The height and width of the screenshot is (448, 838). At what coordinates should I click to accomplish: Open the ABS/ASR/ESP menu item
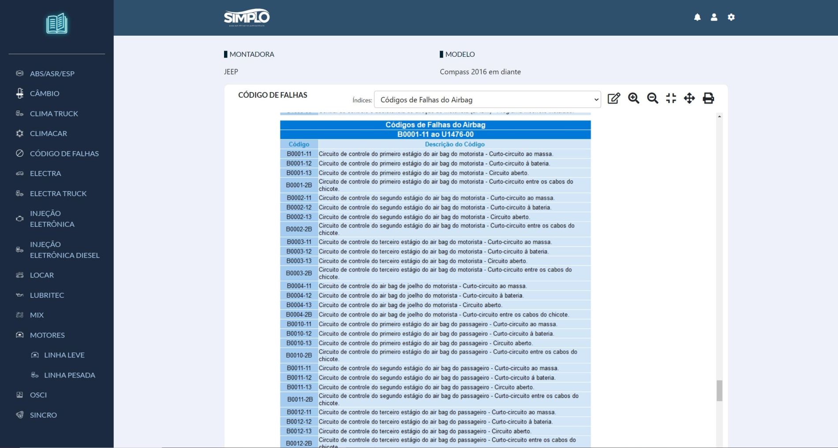point(52,74)
